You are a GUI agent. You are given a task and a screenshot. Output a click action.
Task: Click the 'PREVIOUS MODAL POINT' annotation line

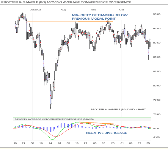[x=94, y=19]
